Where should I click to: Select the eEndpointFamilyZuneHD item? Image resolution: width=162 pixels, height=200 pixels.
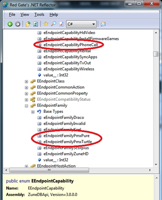(66, 154)
